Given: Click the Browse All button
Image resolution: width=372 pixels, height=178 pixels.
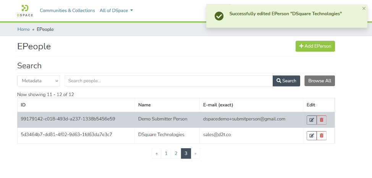Looking at the screenshot, I should pyautogui.click(x=319, y=81).
